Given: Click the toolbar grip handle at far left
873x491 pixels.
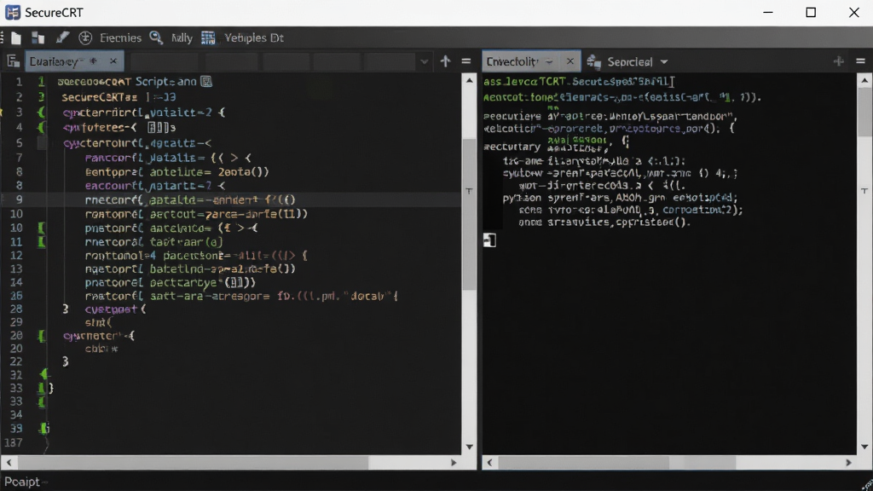Looking at the screenshot, I should click(3, 38).
